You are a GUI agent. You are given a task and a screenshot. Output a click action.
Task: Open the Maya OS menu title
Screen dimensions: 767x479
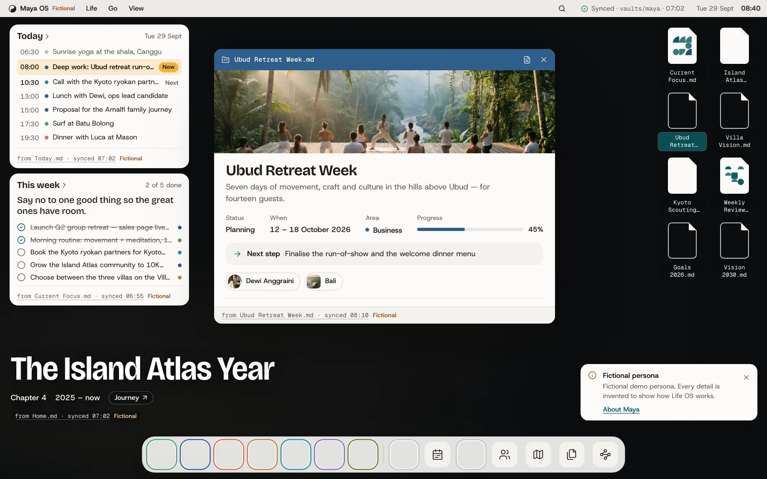point(34,9)
